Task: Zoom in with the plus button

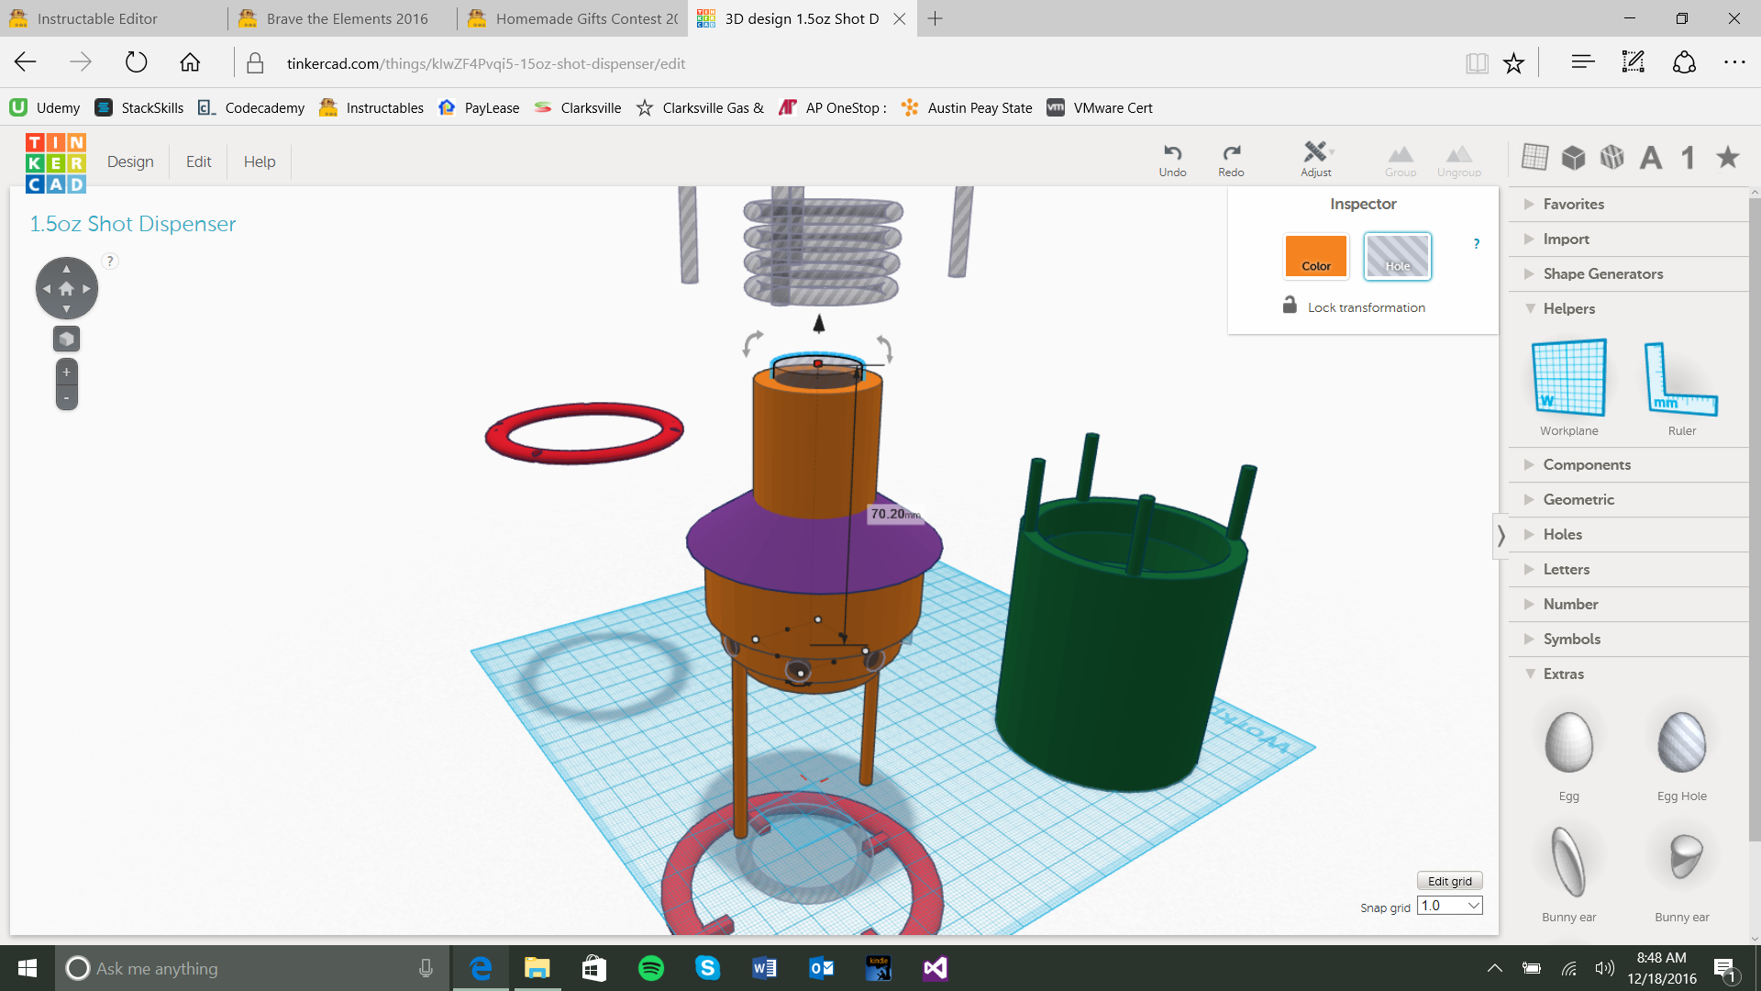Action: (x=66, y=372)
